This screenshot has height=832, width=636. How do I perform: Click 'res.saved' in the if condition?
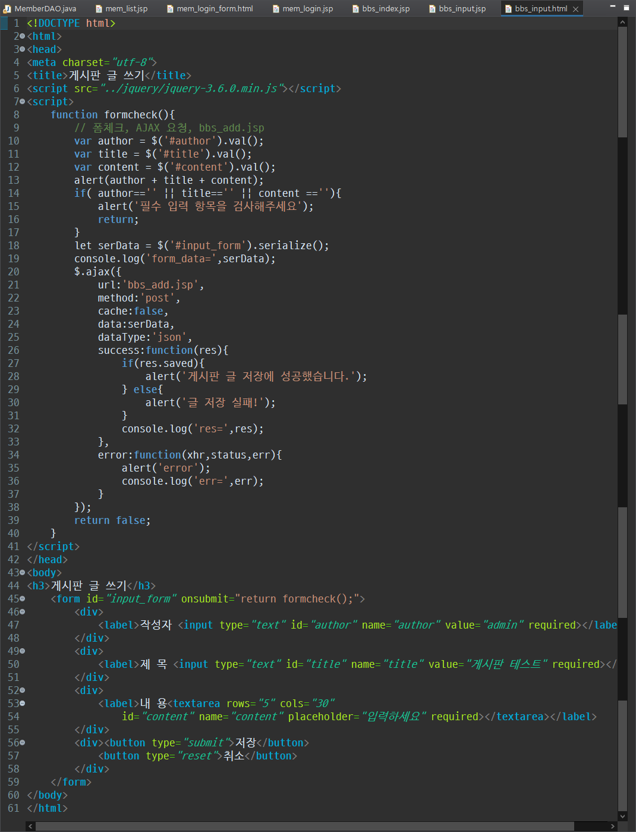166,363
